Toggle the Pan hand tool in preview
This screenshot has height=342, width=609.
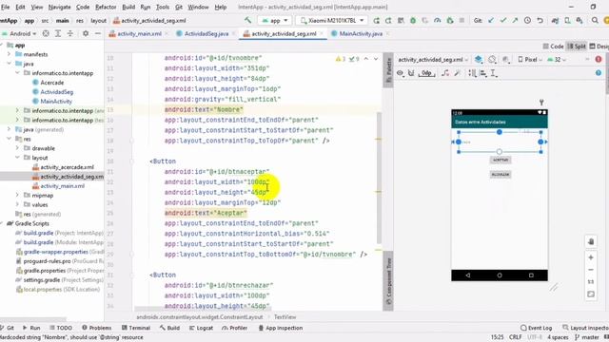coord(591,241)
